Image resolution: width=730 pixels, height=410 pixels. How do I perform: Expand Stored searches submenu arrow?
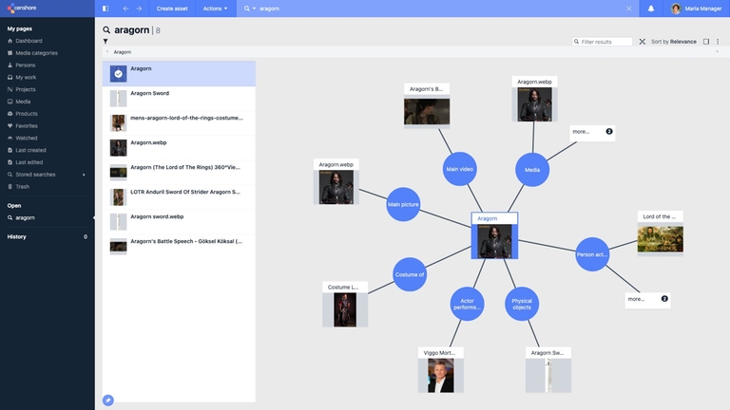pyautogui.click(x=84, y=175)
